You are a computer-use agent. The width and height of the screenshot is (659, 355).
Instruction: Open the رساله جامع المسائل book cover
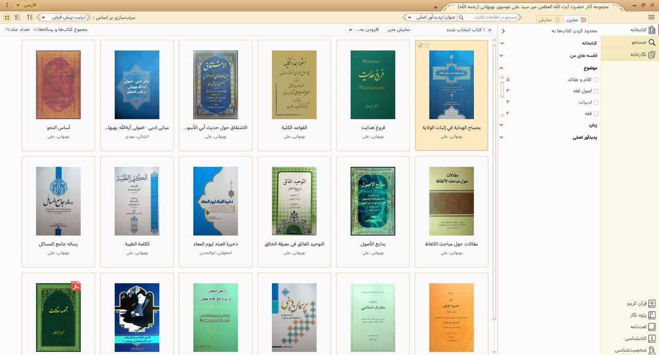58,201
